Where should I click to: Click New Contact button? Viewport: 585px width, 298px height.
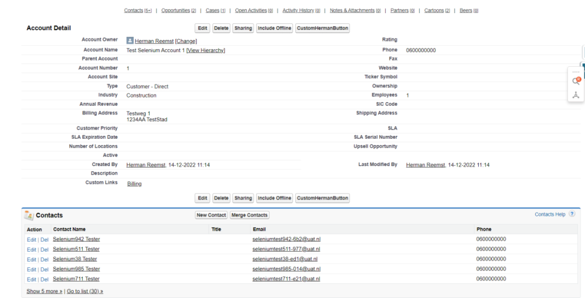pos(211,215)
